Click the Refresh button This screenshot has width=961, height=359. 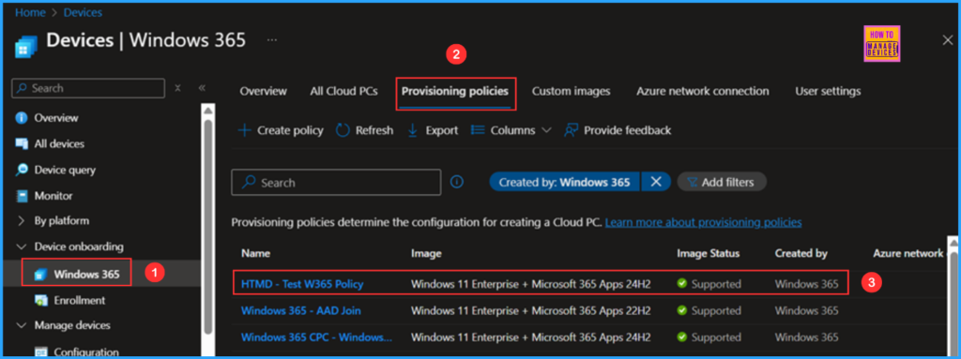click(x=365, y=130)
